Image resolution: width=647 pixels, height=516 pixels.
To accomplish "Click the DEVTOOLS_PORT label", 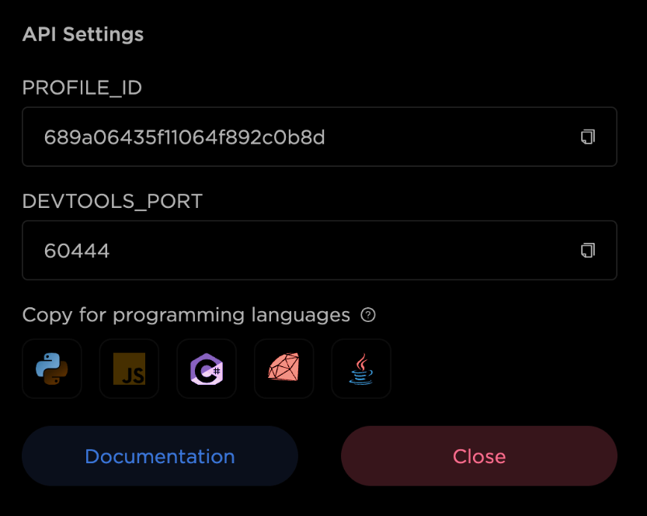I will coord(112,202).
